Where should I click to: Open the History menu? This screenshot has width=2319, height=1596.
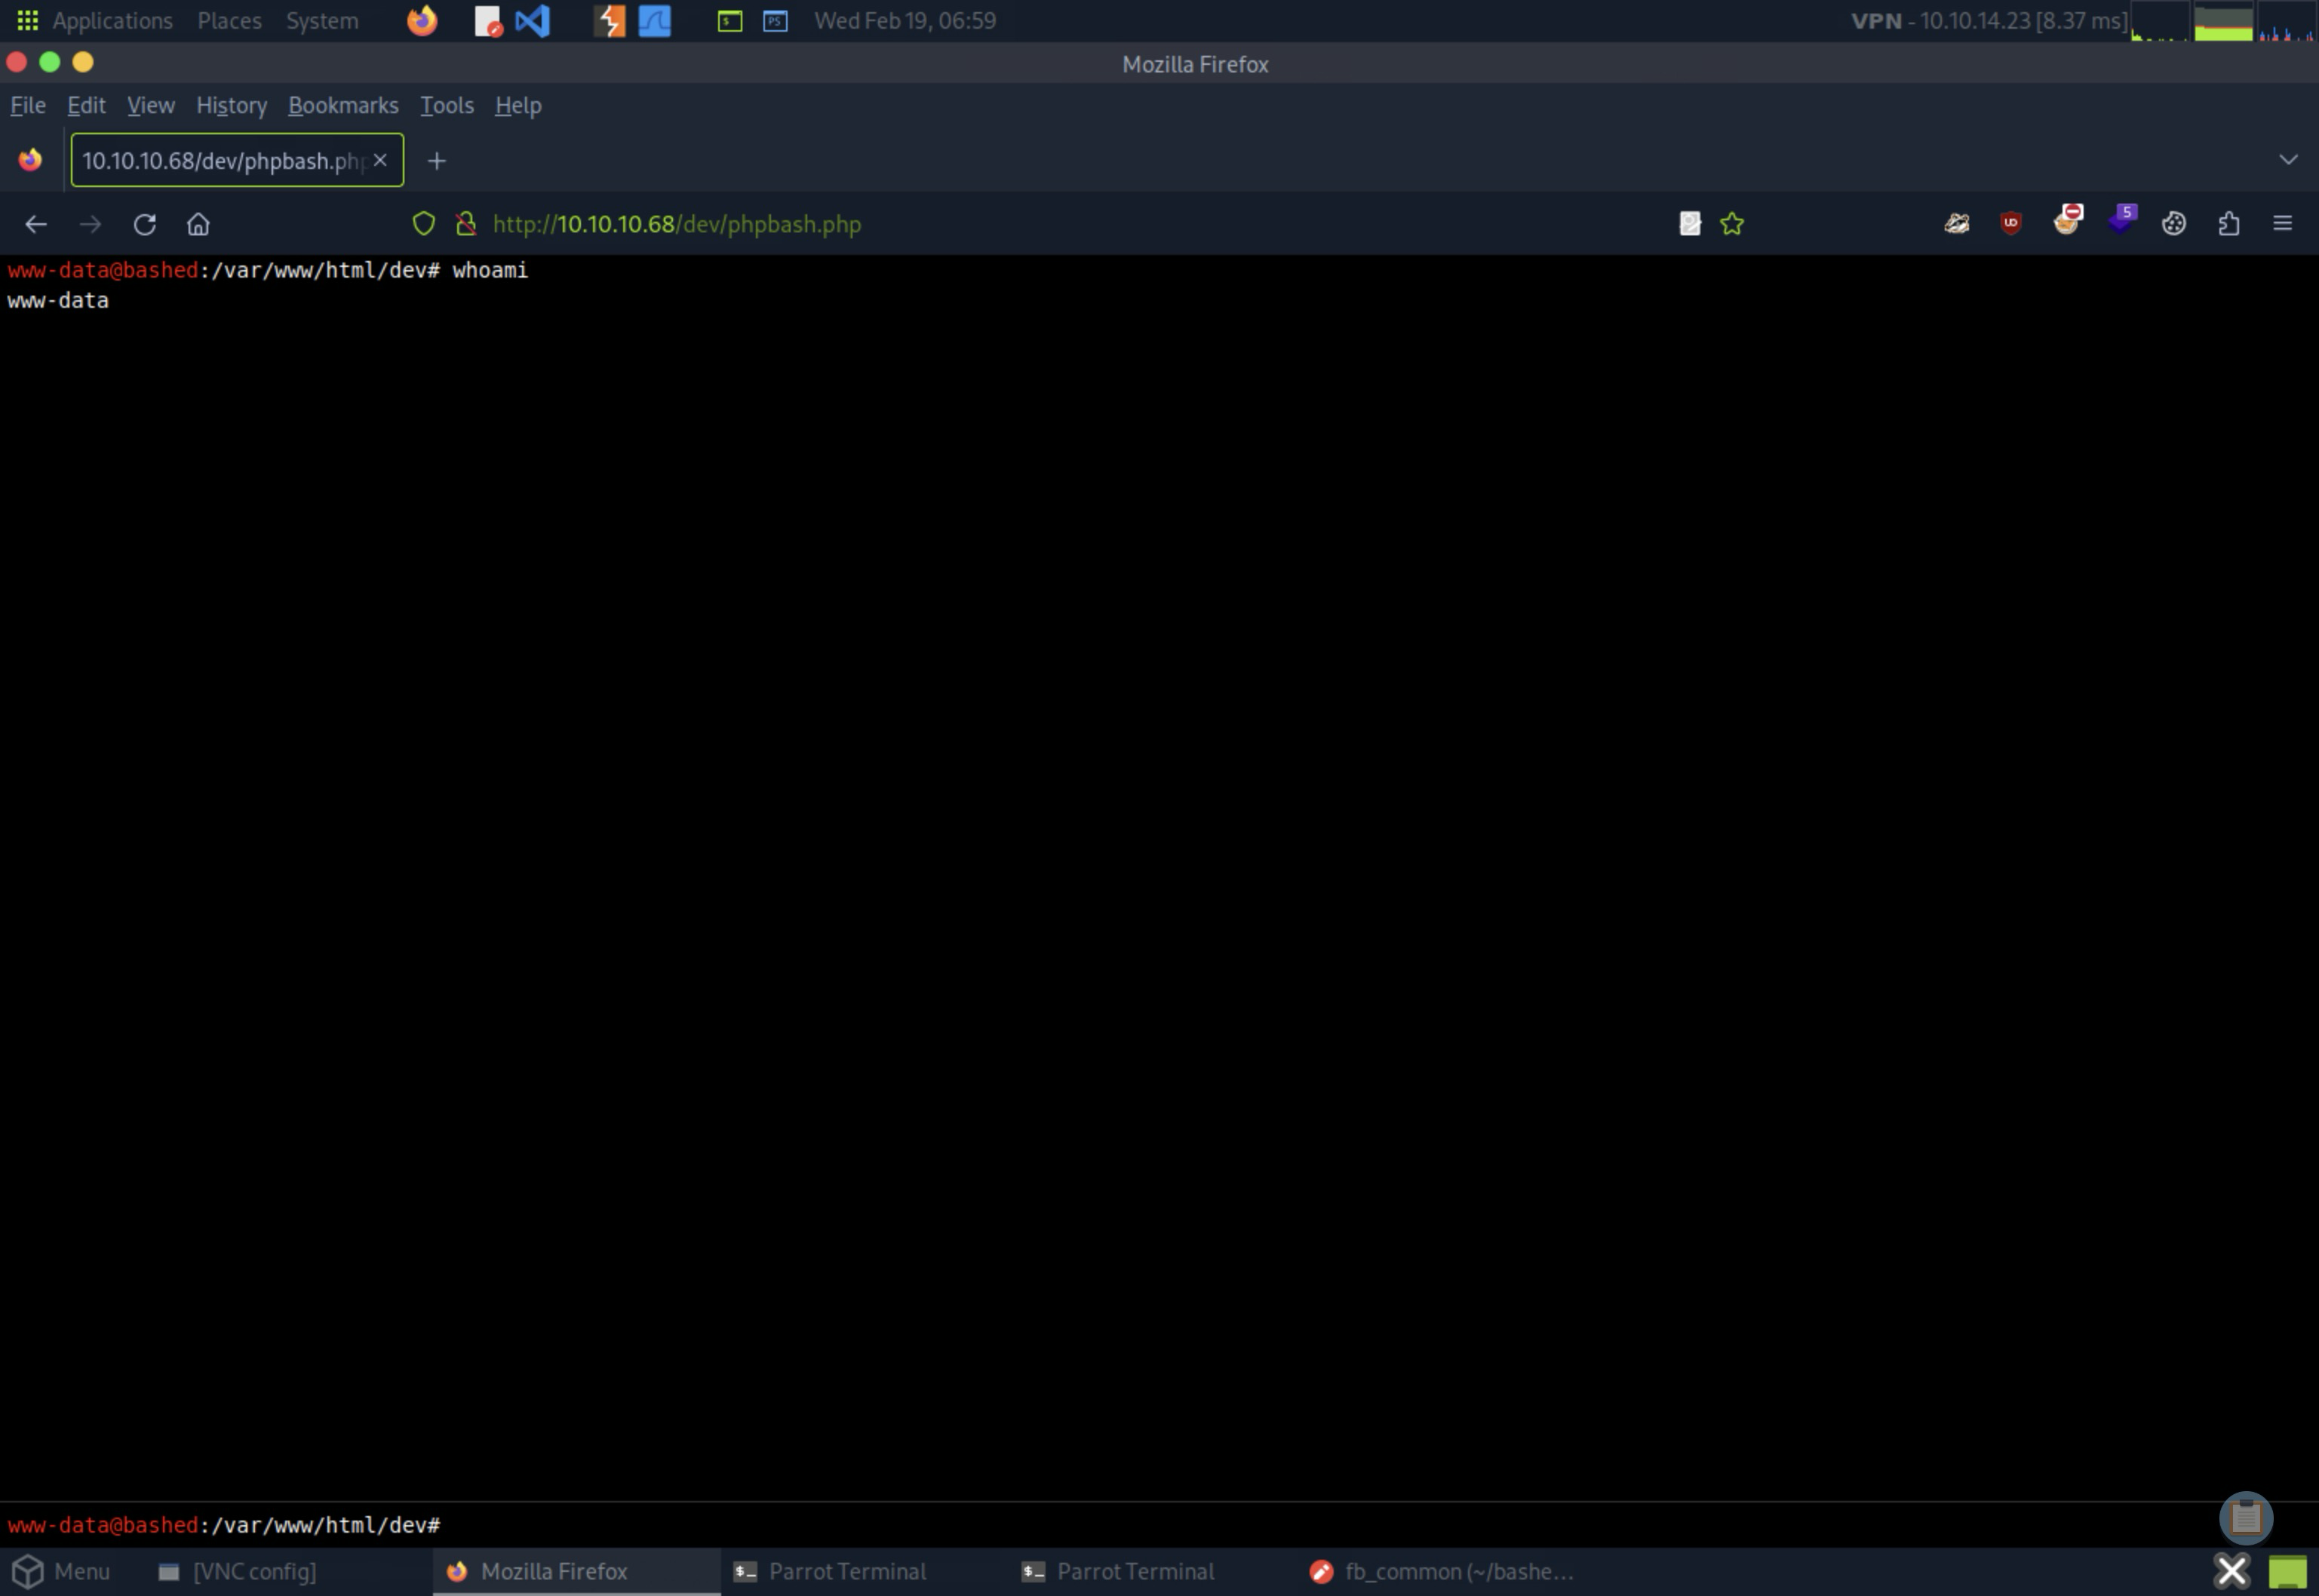pyautogui.click(x=231, y=105)
